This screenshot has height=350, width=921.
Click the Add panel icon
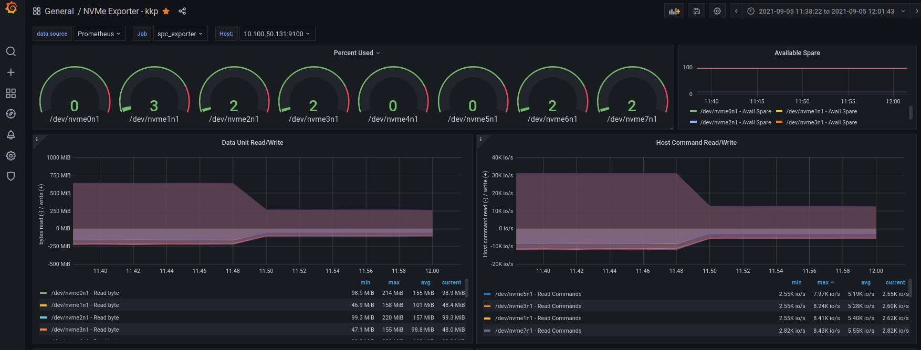tap(674, 11)
